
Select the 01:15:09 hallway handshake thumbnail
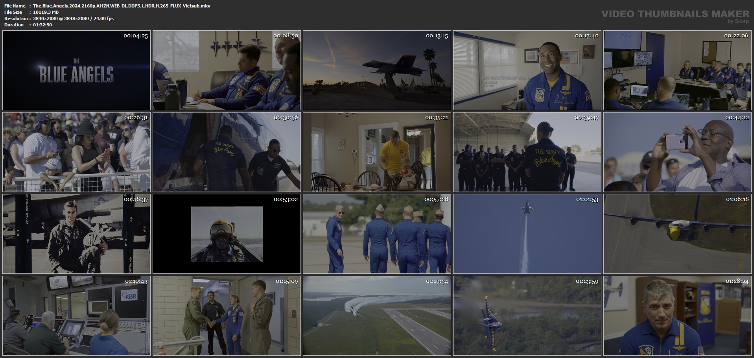[x=227, y=316]
